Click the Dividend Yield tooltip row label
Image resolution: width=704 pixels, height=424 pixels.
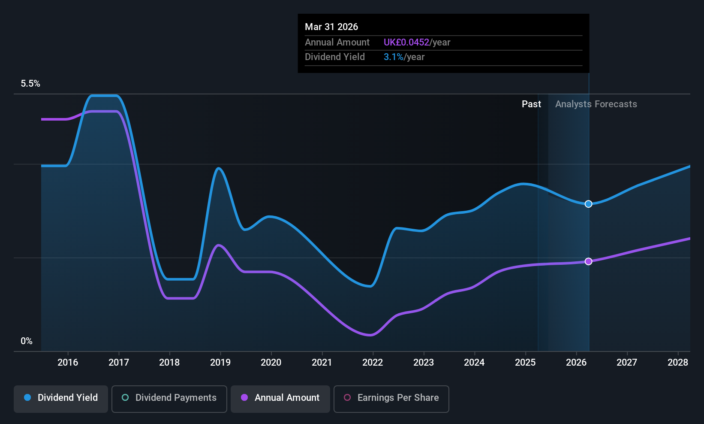pyautogui.click(x=335, y=57)
